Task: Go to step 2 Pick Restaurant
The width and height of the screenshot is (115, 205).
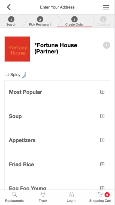Action: coord(40,21)
